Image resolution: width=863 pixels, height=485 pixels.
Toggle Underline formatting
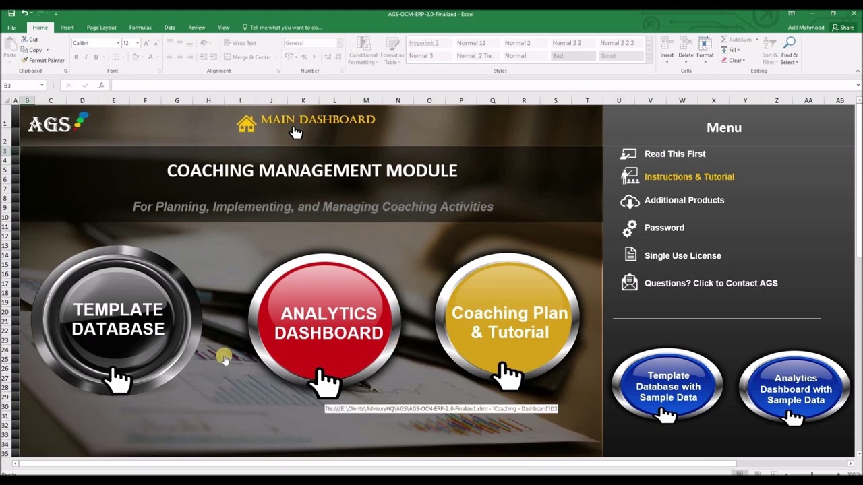(96, 57)
